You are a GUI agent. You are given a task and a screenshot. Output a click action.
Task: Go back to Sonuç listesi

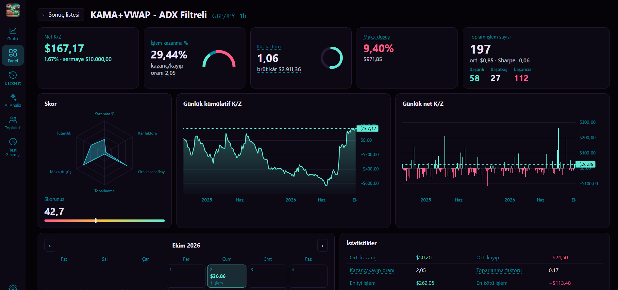click(x=61, y=15)
